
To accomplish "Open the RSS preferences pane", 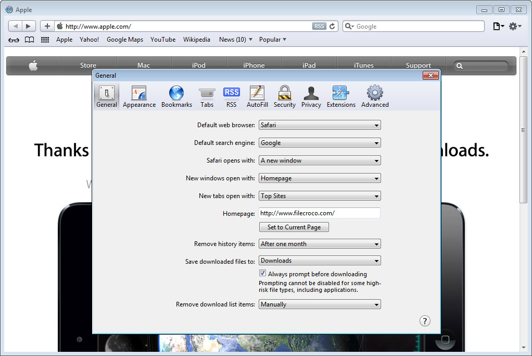I will [x=232, y=96].
